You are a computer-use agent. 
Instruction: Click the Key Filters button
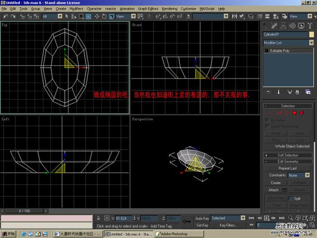click(x=227, y=225)
